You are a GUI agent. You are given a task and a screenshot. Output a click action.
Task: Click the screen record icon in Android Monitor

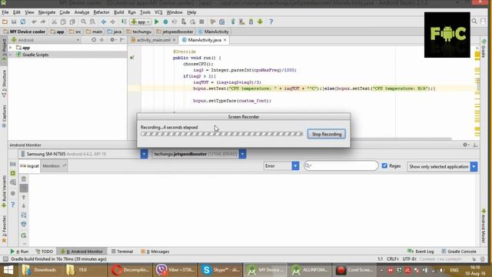(13, 173)
